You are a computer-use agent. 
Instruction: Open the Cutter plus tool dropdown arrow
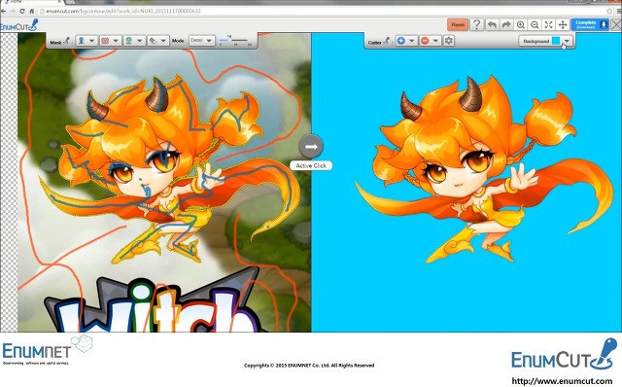tap(412, 41)
